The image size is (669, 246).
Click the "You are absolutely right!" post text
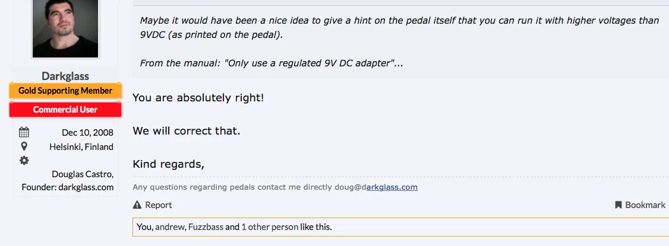point(198,97)
